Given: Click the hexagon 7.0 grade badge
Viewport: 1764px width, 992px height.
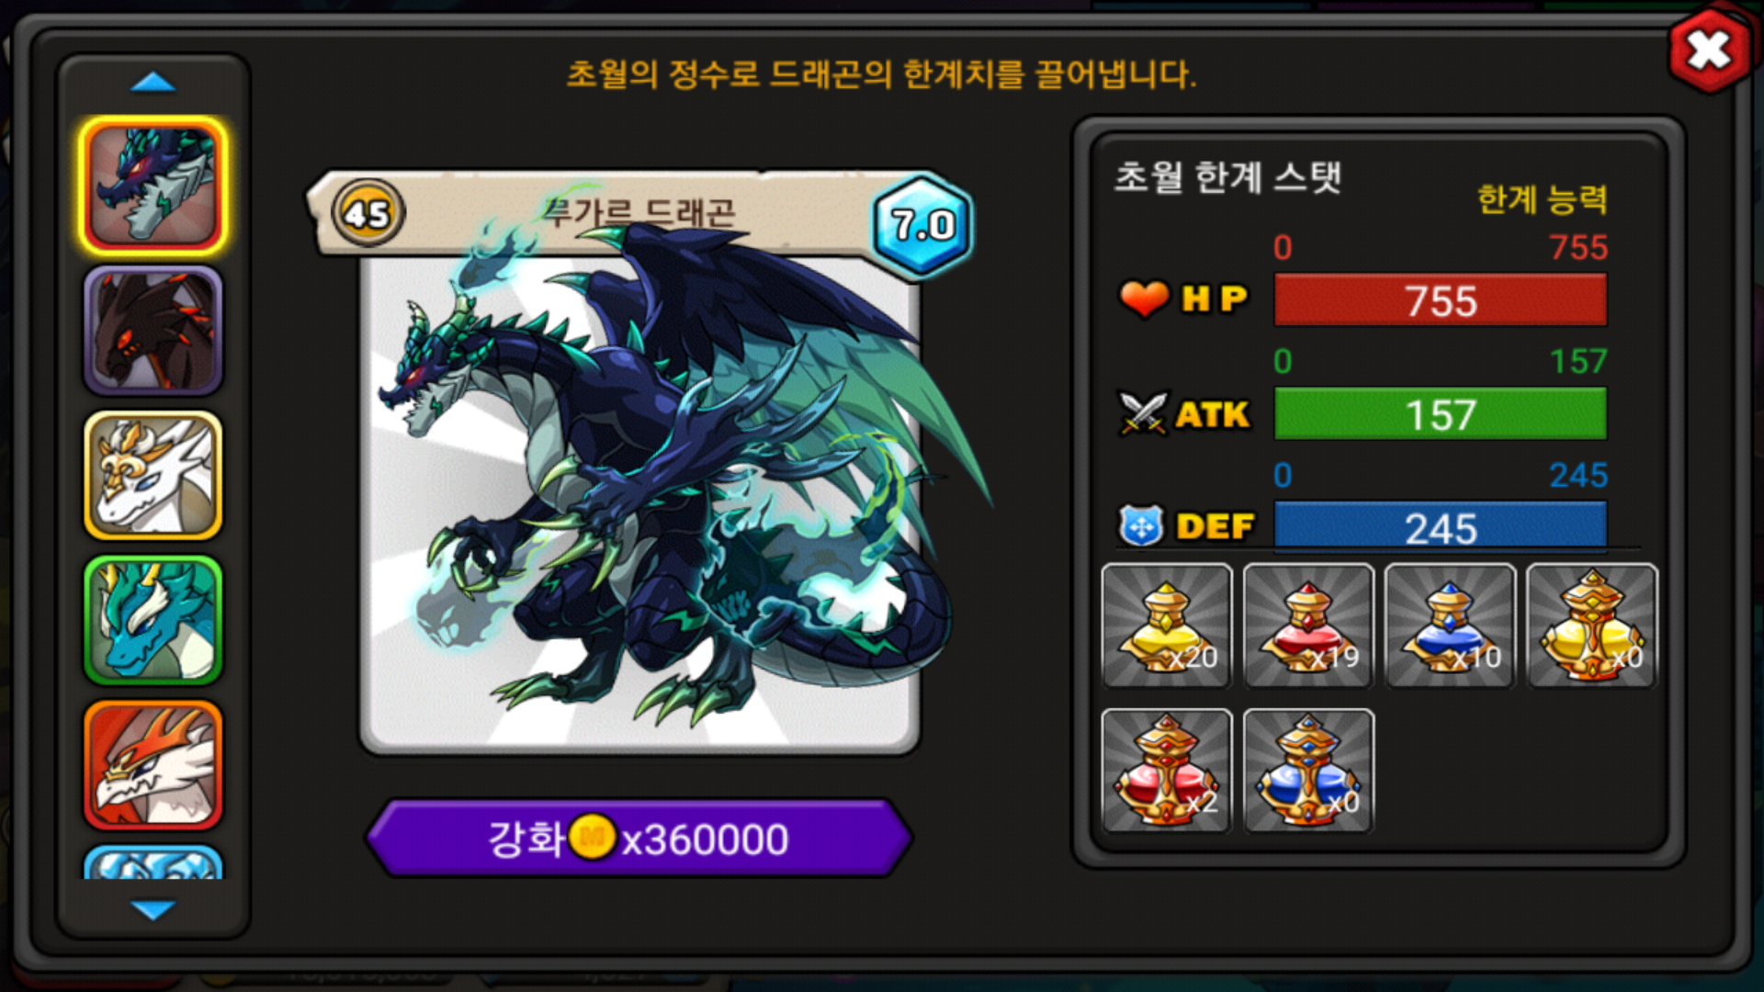Looking at the screenshot, I should [922, 225].
